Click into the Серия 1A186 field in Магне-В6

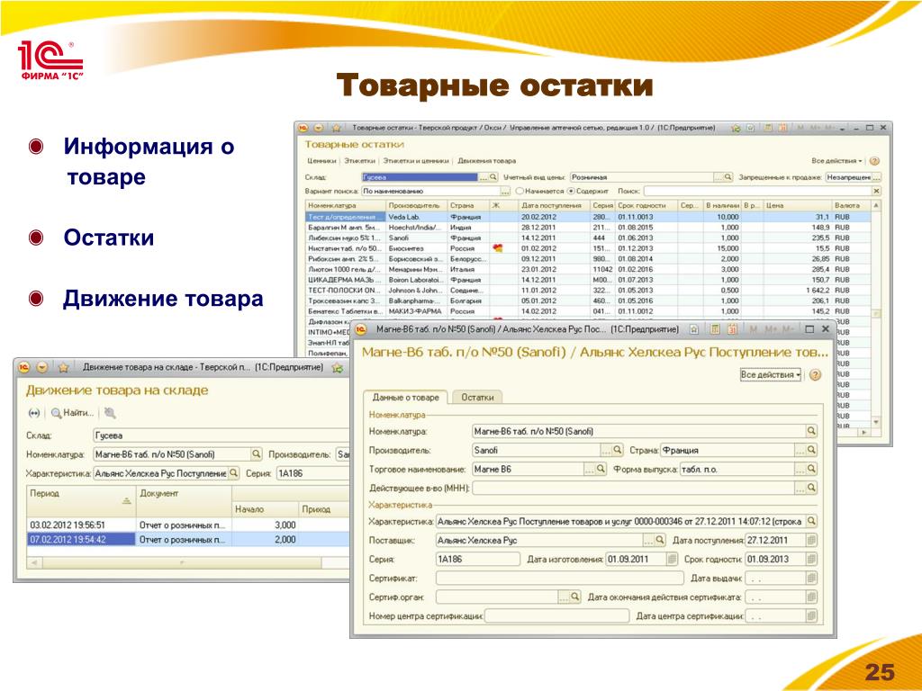tap(477, 559)
